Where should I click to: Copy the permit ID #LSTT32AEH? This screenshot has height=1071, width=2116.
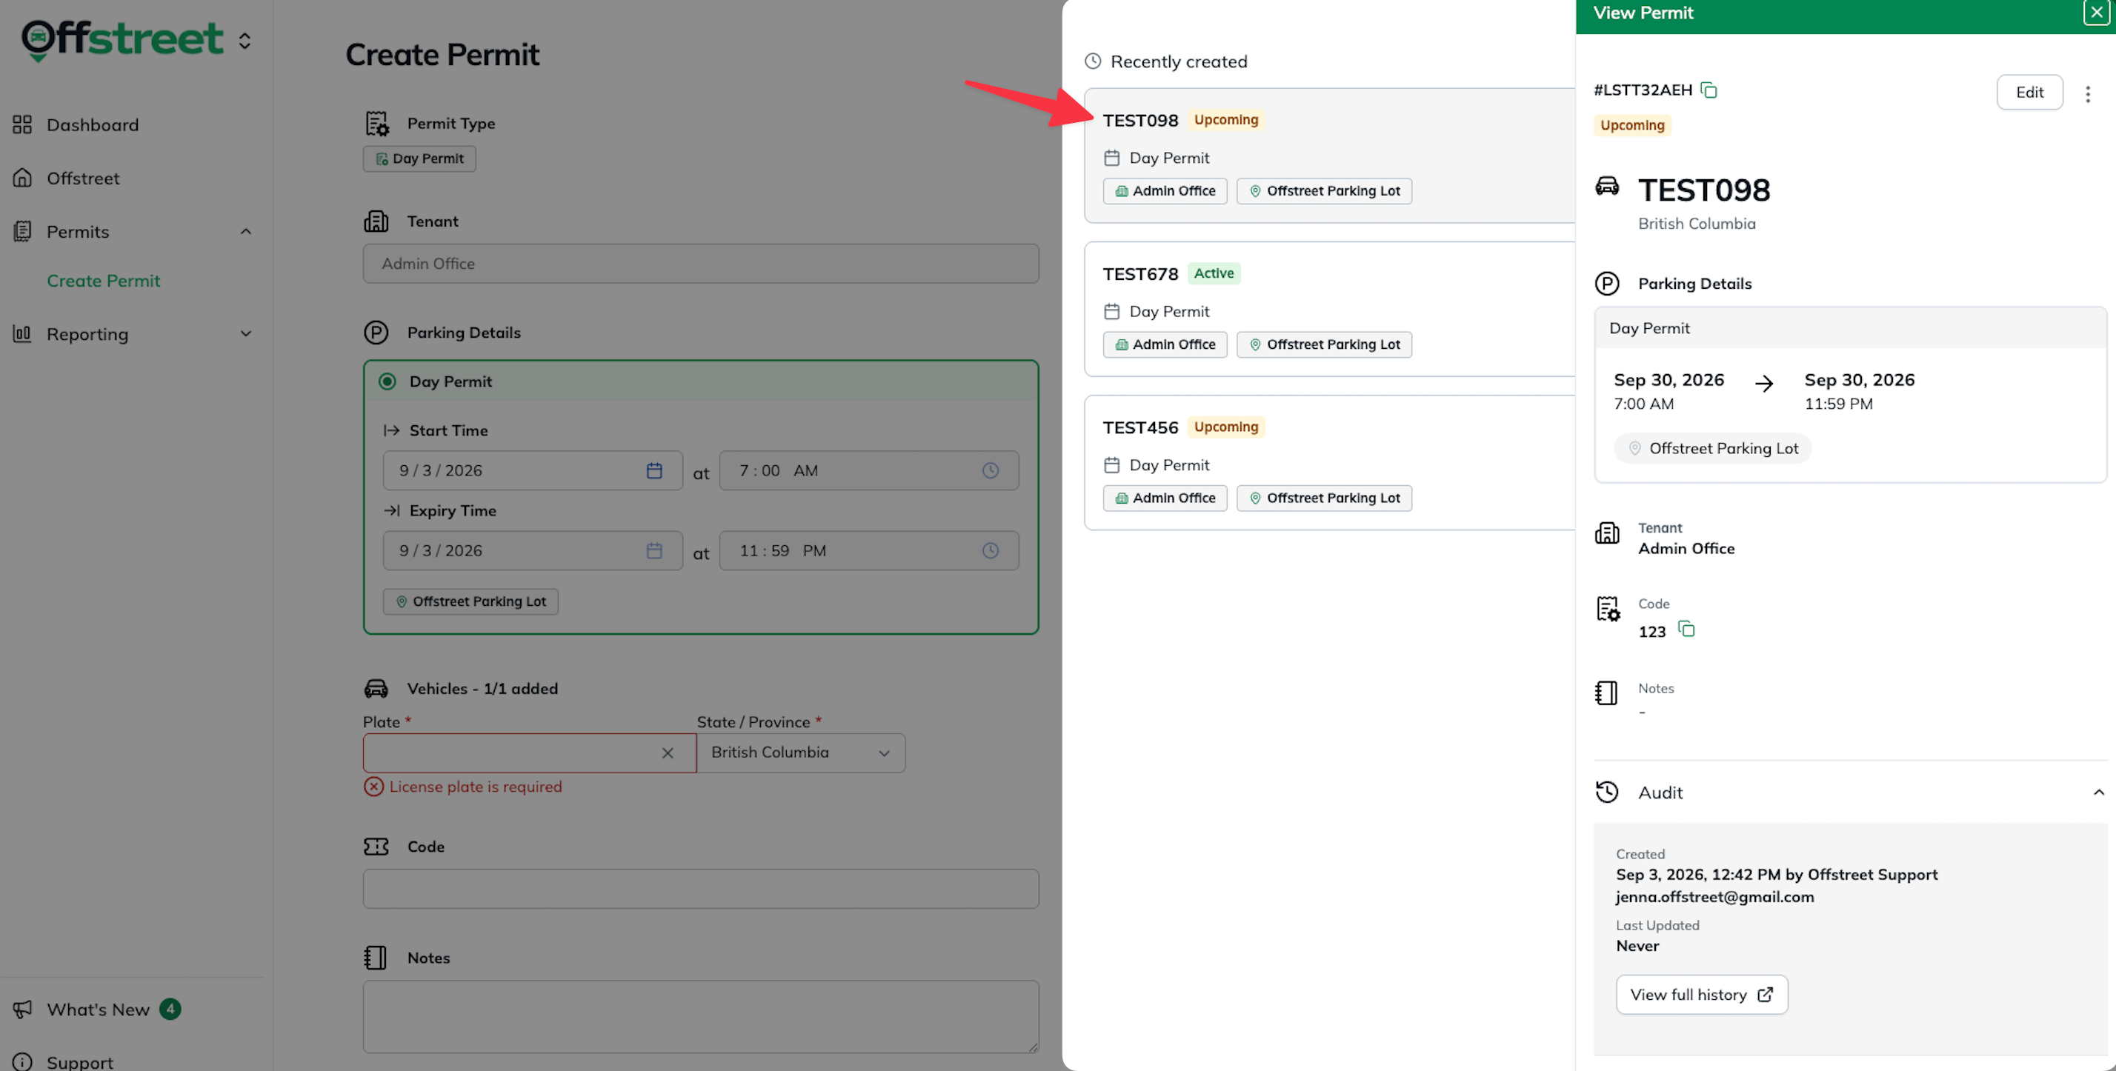(1709, 90)
